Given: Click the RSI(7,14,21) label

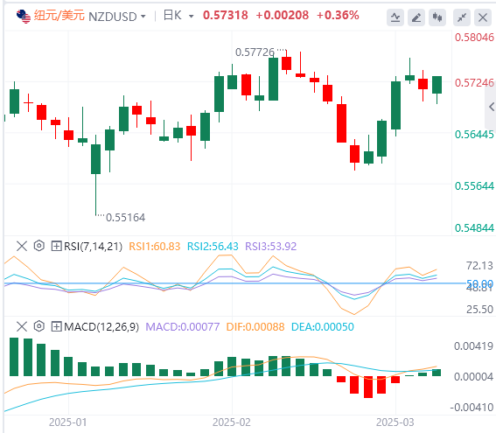Looking at the screenshot, I should coord(93,246).
